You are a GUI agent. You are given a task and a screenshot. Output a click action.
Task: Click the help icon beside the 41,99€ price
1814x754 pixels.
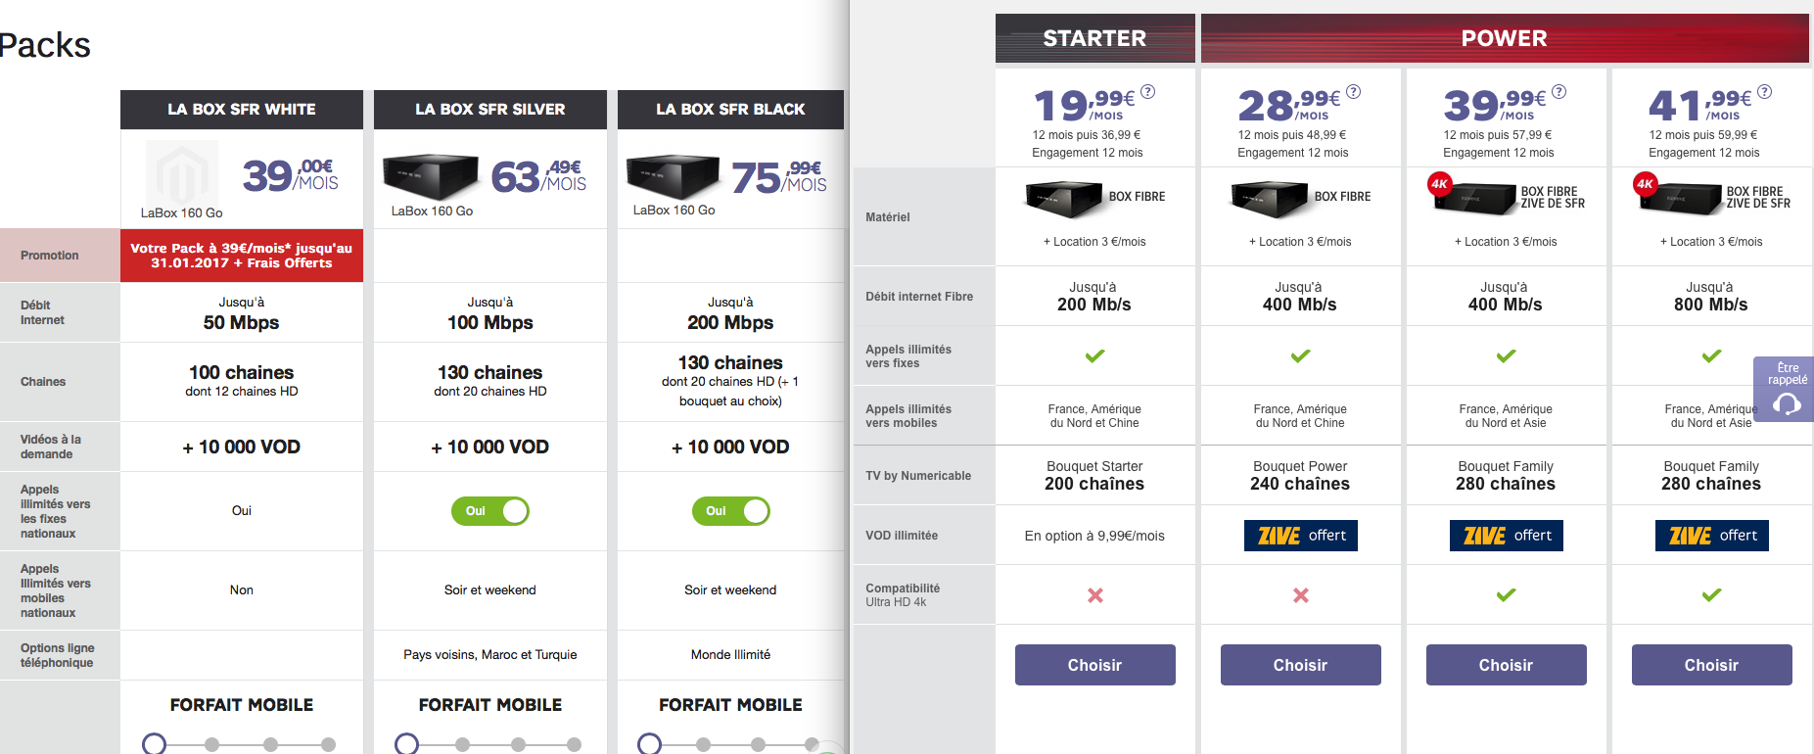pos(1765,92)
